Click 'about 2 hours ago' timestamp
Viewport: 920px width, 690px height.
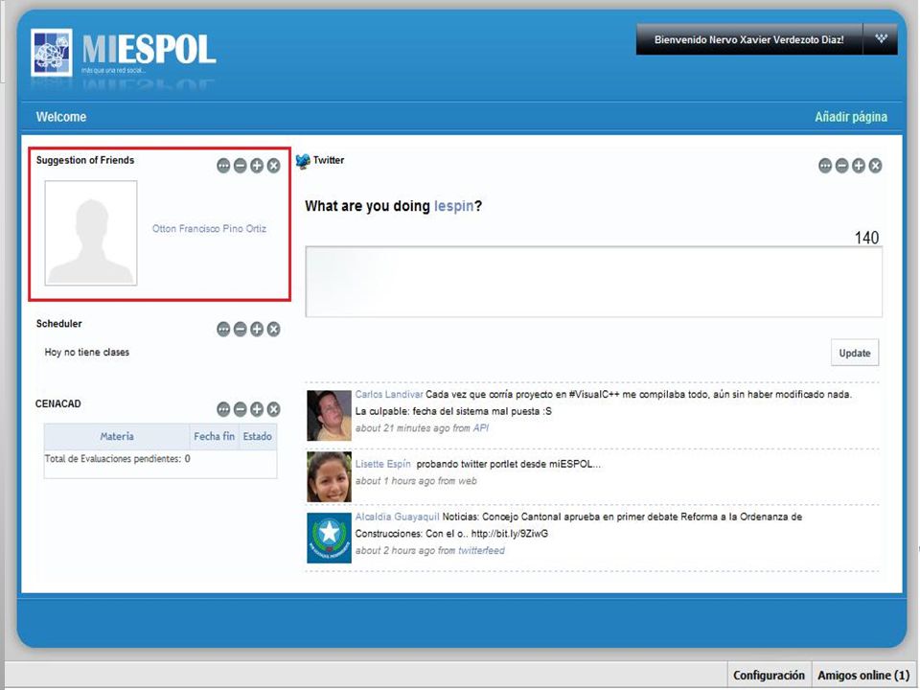click(395, 550)
